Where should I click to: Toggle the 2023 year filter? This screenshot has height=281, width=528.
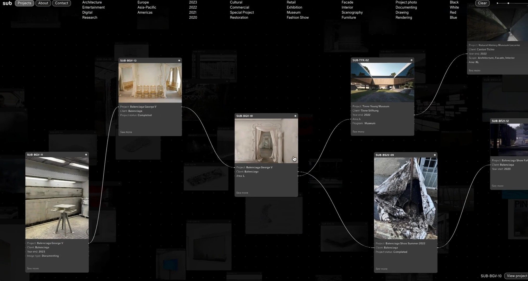(x=193, y=2)
